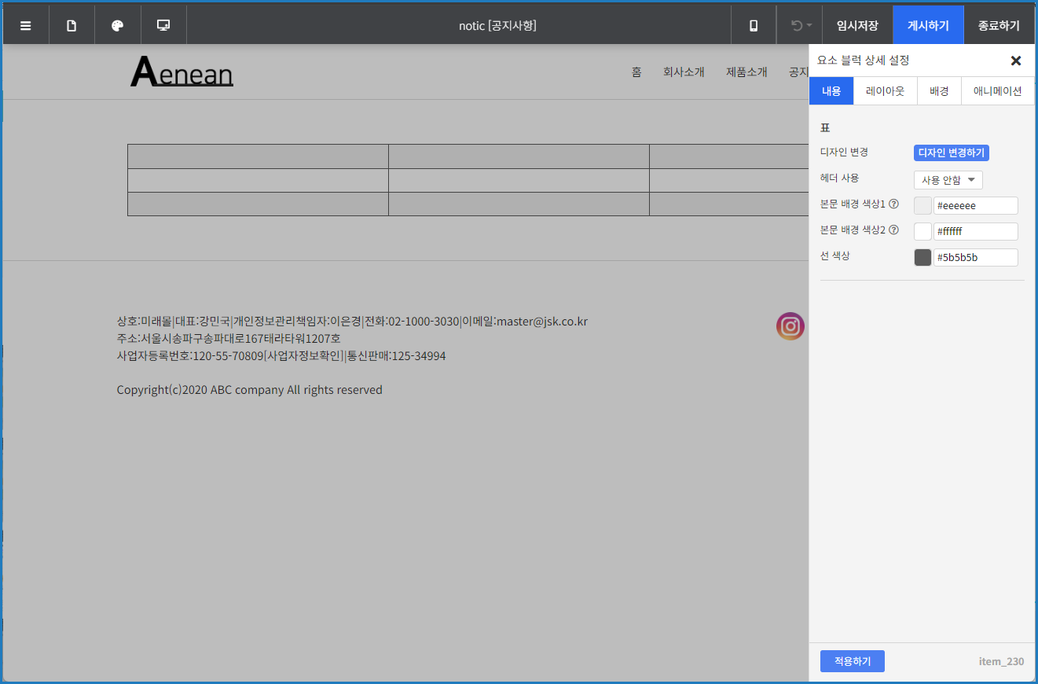Switch to the 레이아웃 tab
Viewport: 1038px width, 684px height.
[x=886, y=91]
